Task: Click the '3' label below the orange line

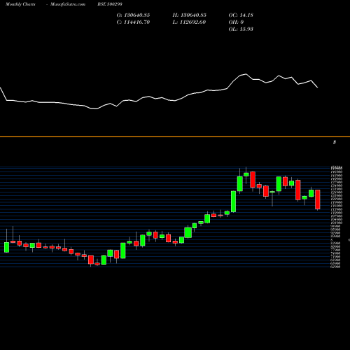Action: pos(335,142)
